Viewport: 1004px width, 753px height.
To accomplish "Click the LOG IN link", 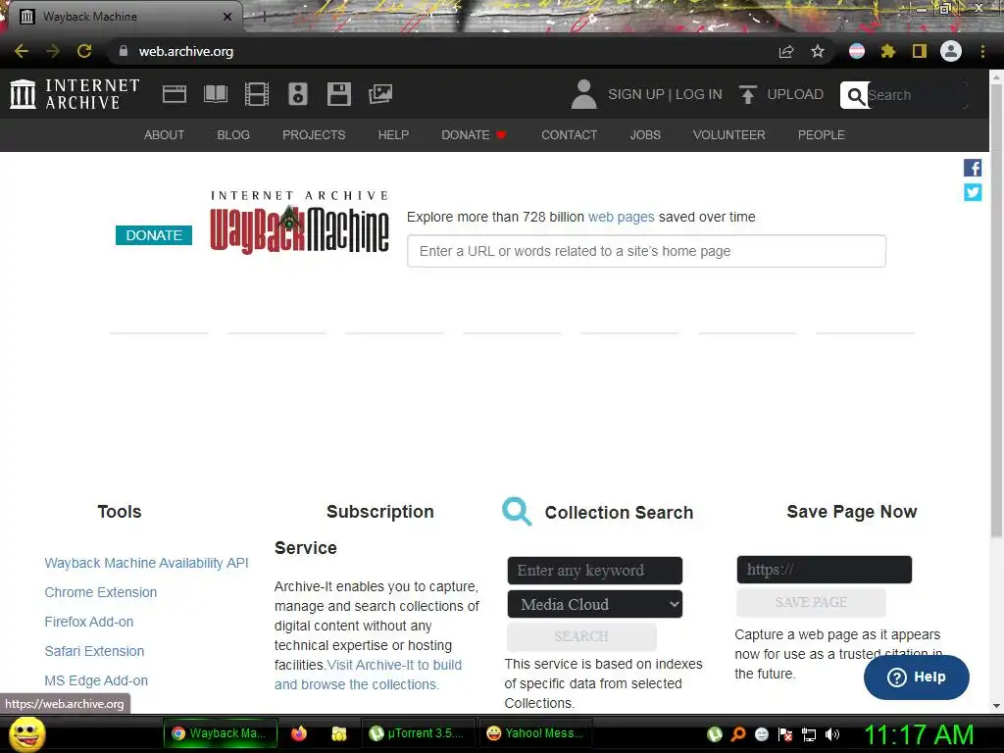I will click(x=698, y=94).
